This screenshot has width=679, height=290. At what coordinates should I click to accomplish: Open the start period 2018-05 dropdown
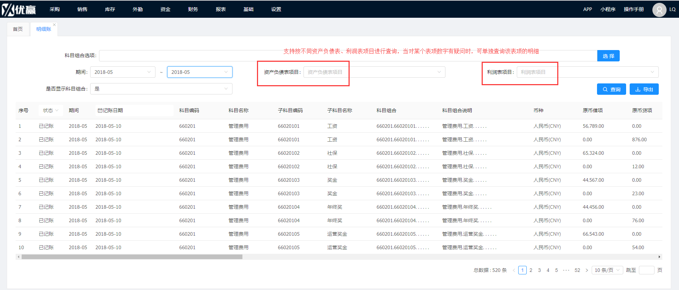click(123, 72)
